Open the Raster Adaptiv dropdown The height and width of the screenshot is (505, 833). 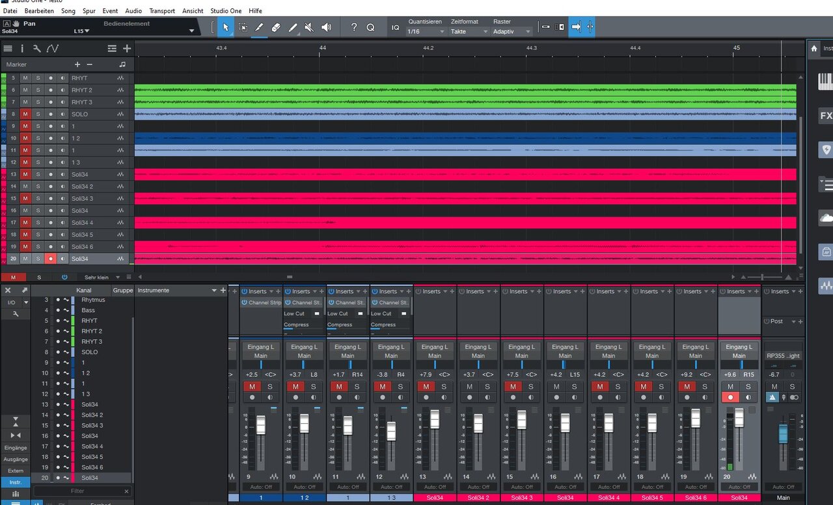512,31
